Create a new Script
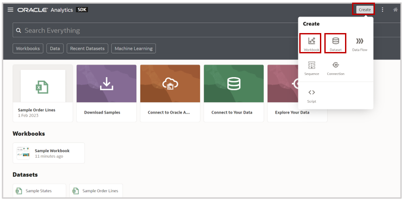The width and height of the screenshot is (404, 201). (x=312, y=96)
